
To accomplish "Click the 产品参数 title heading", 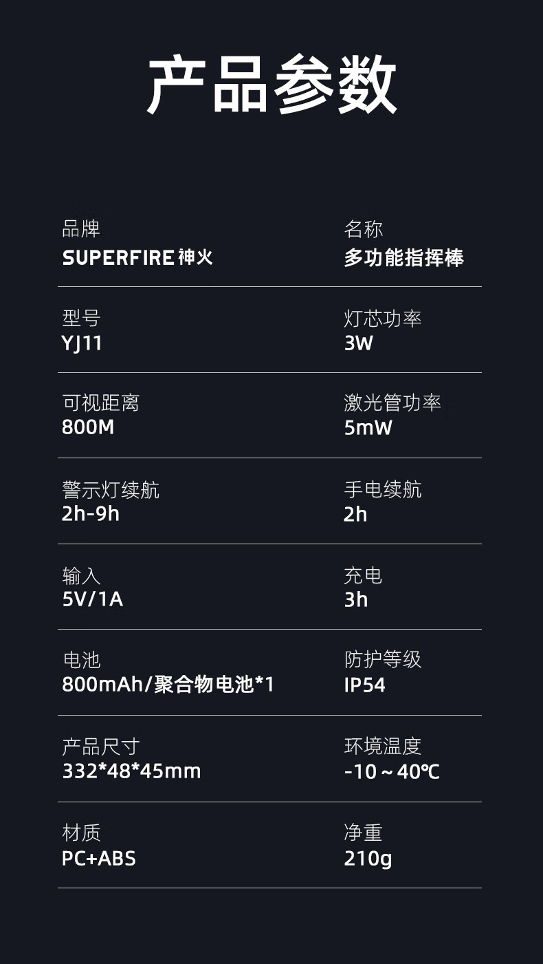I will coord(272,86).
